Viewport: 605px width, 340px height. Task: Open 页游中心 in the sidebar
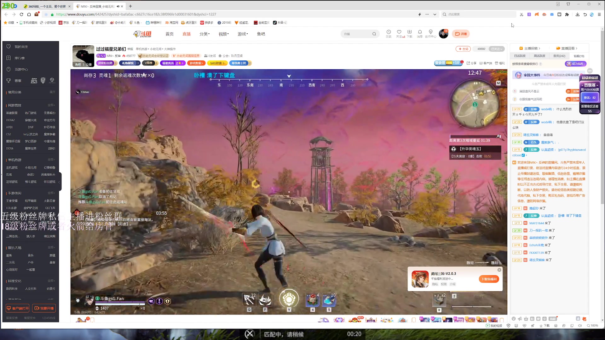coord(21,69)
